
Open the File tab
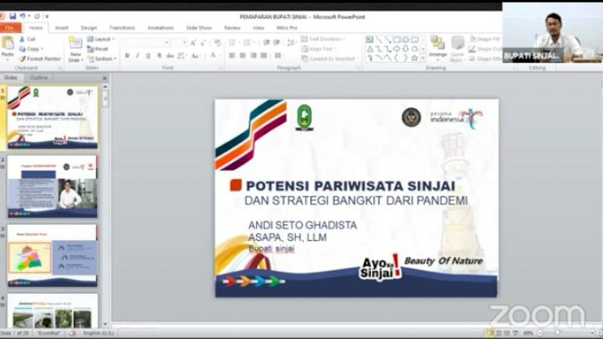point(10,28)
